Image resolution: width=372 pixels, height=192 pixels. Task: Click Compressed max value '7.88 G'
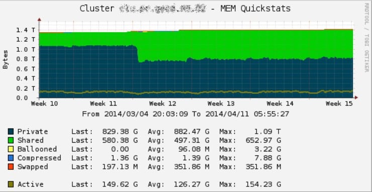click(267, 158)
